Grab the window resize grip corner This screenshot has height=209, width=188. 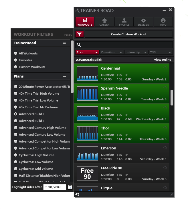[x=171, y=195]
